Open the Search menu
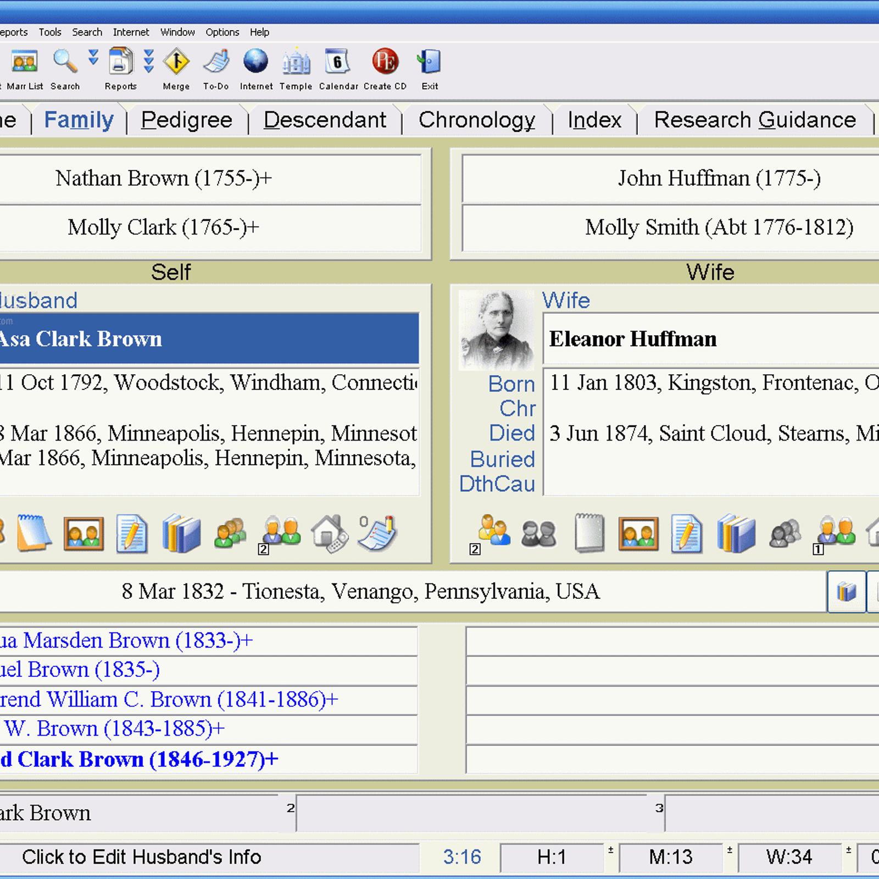 [87, 32]
